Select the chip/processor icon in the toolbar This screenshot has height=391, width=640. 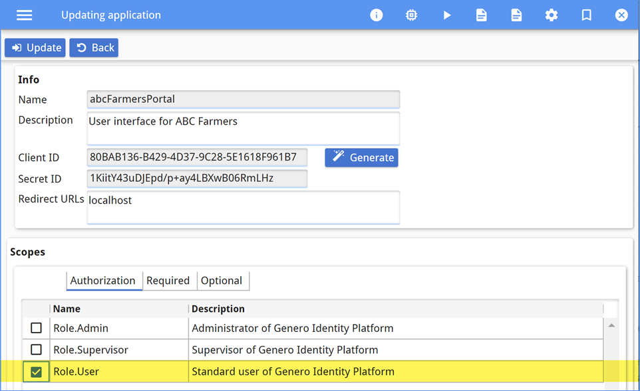click(x=411, y=15)
